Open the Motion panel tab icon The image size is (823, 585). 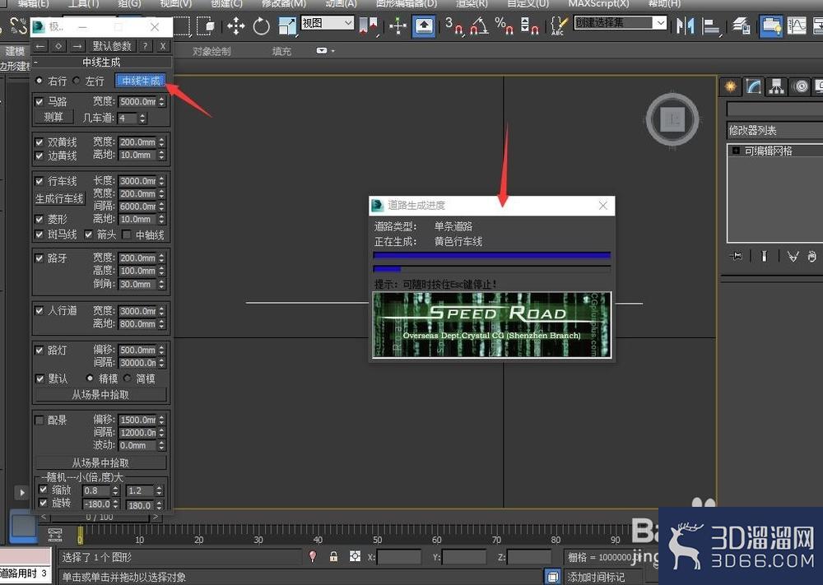click(801, 86)
